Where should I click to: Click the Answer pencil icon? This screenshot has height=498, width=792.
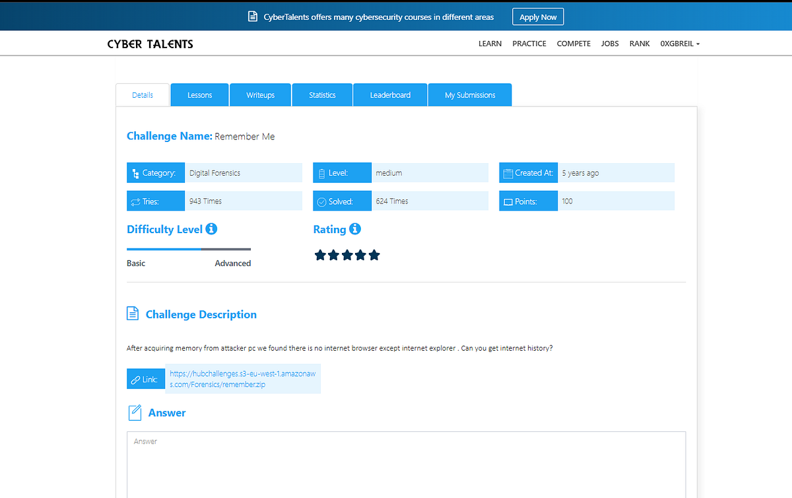(134, 413)
